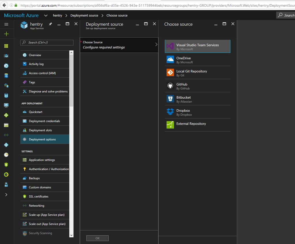Open SQL databases icon in left rail

[6, 76]
